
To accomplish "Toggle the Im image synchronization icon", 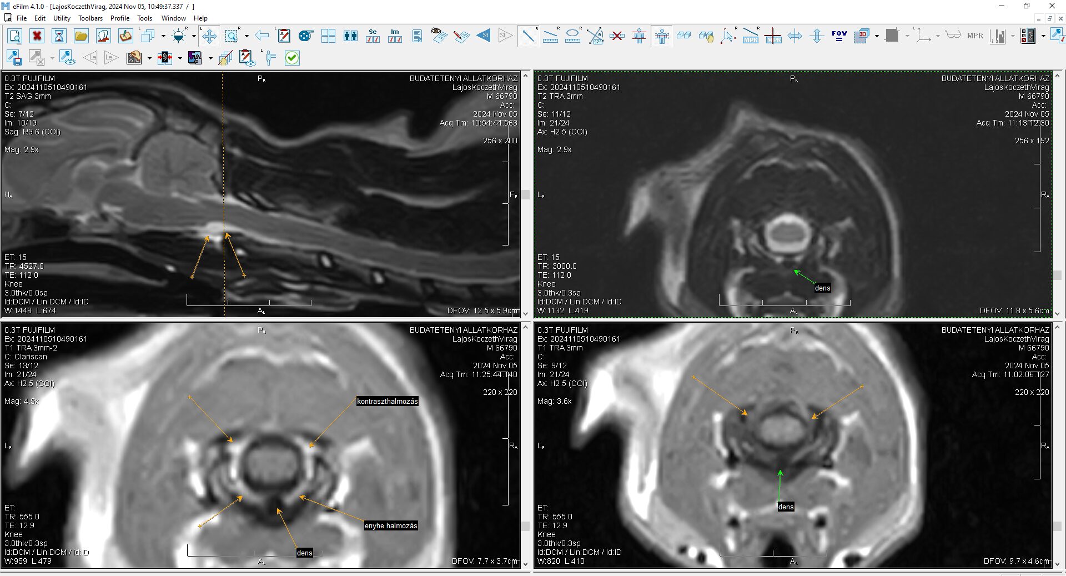I will [395, 36].
